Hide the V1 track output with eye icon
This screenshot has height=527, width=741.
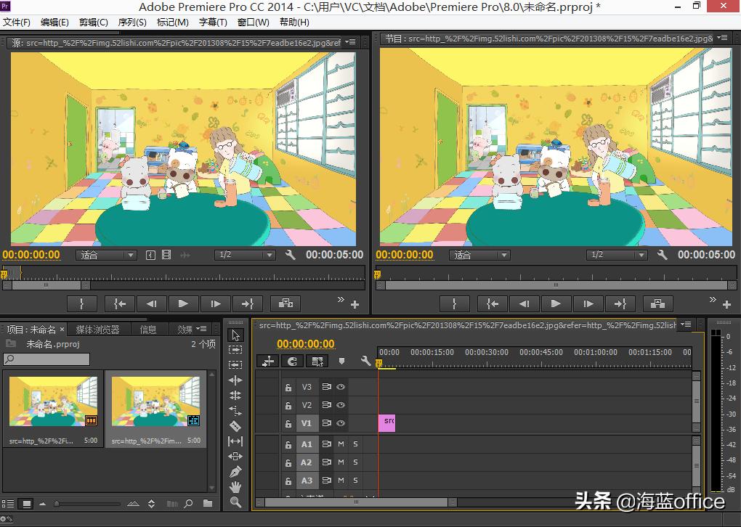pos(340,423)
